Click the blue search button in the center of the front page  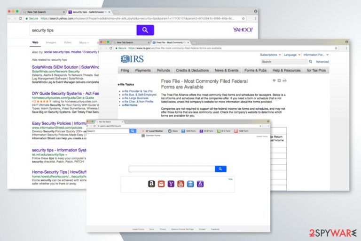[220, 169]
